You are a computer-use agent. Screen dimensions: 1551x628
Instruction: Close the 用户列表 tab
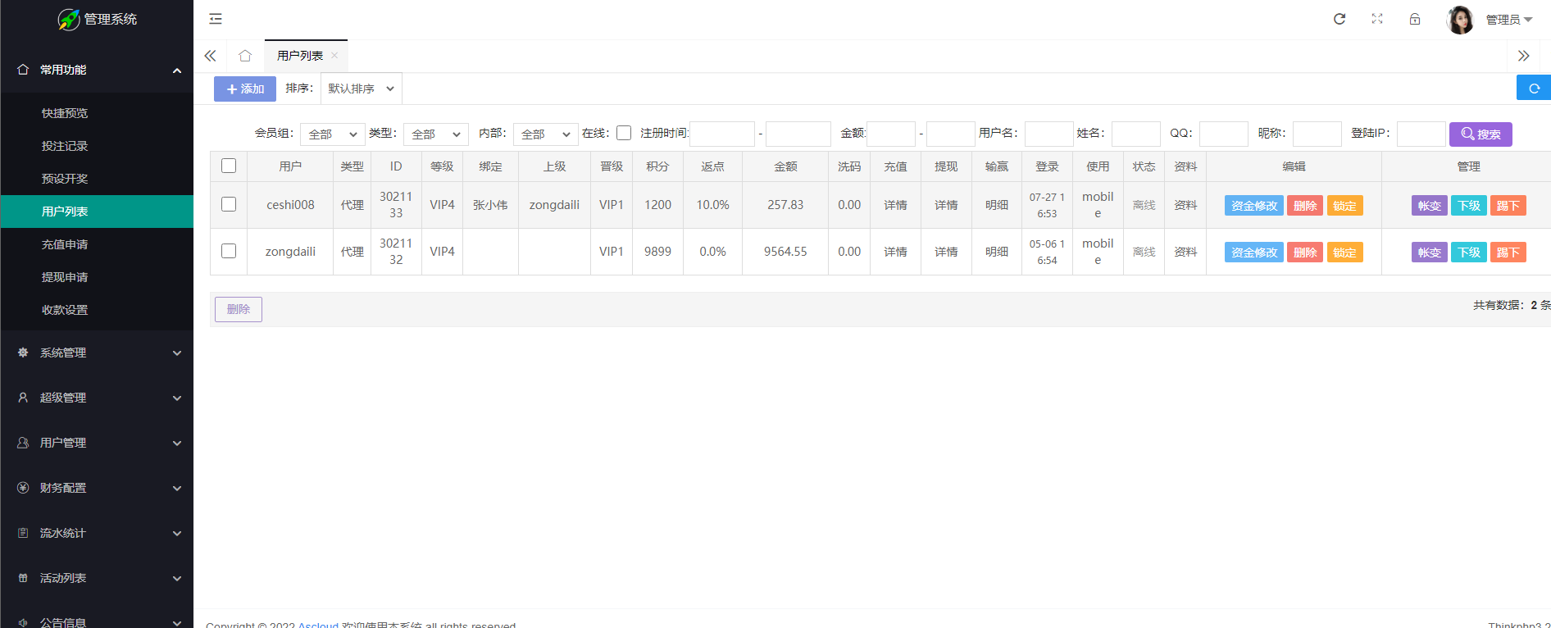[334, 56]
